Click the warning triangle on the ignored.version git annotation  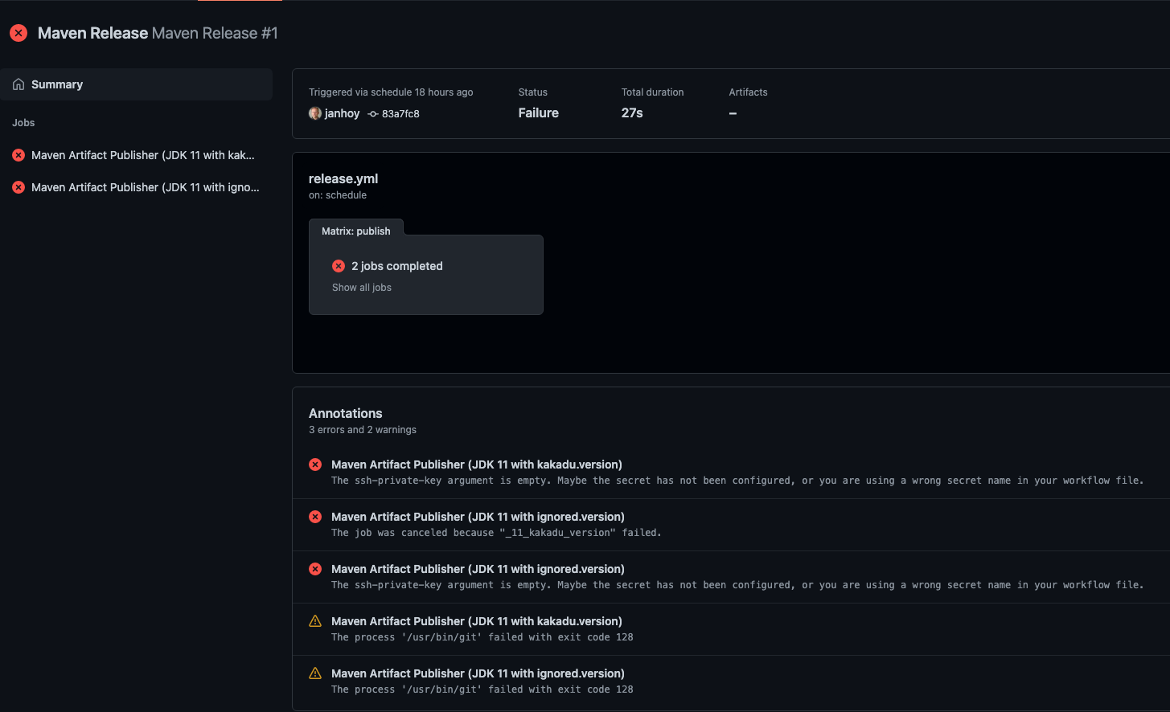[x=315, y=673]
